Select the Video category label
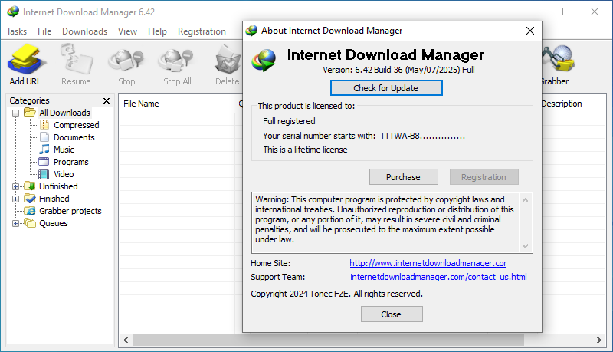Viewport: 613px width, 352px height. [x=64, y=174]
